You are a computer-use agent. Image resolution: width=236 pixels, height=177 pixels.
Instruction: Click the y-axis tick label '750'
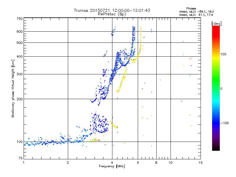point(19,19)
